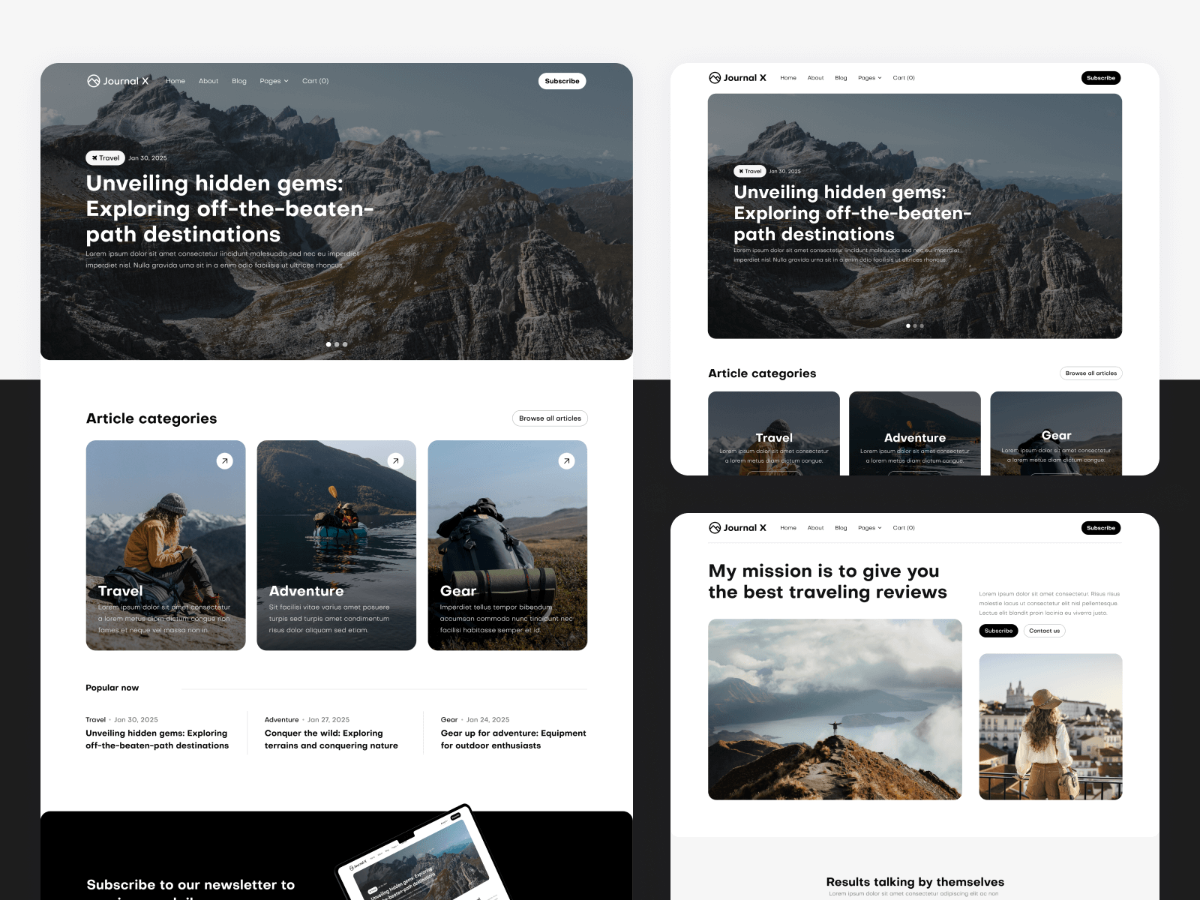Open Cart (0) in bottom-right mockup nav
The width and height of the screenshot is (1200, 900).
[x=904, y=528]
